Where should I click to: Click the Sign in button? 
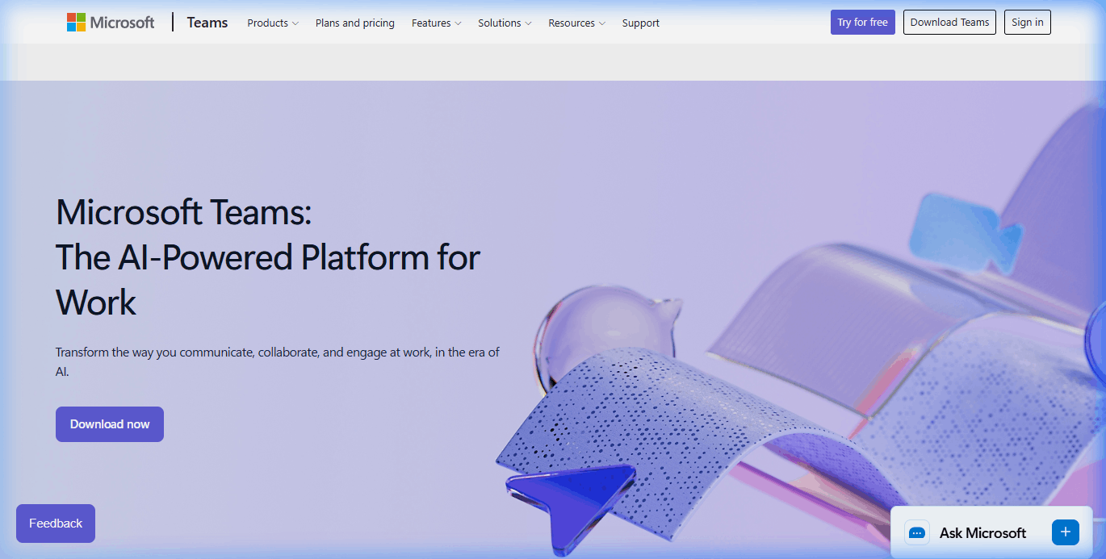click(x=1028, y=23)
